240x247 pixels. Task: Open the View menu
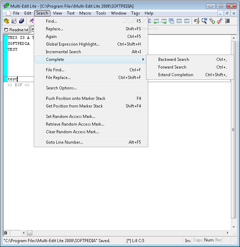click(x=57, y=13)
